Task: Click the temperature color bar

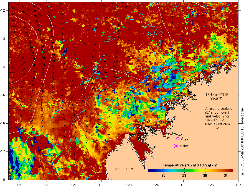Action: click(x=190, y=171)
